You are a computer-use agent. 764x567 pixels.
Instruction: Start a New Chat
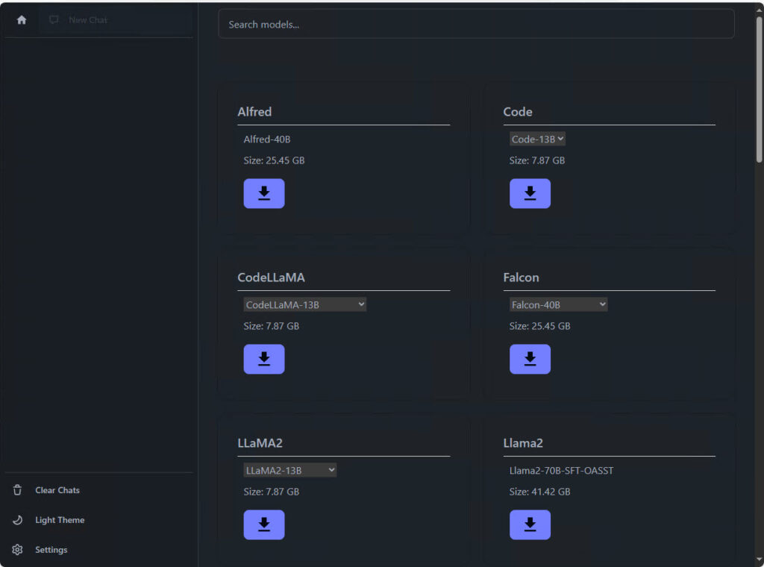point(116,20)
